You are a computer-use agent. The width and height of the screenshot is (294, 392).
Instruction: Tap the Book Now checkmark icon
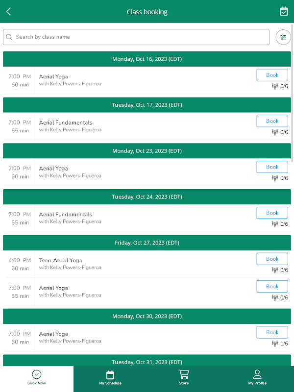[37, 375]
